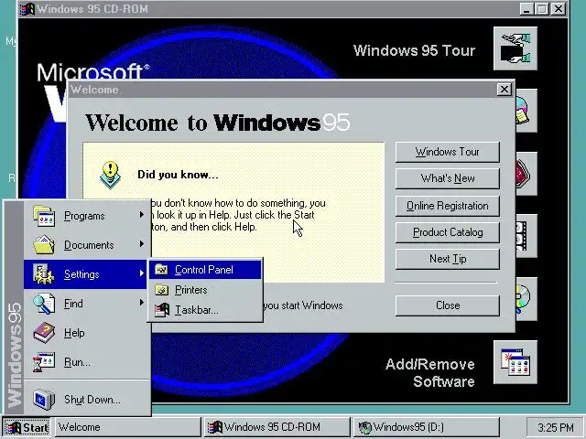
Task: Click the Close button in Welcome dialog
Action: (x=448, y=305)
